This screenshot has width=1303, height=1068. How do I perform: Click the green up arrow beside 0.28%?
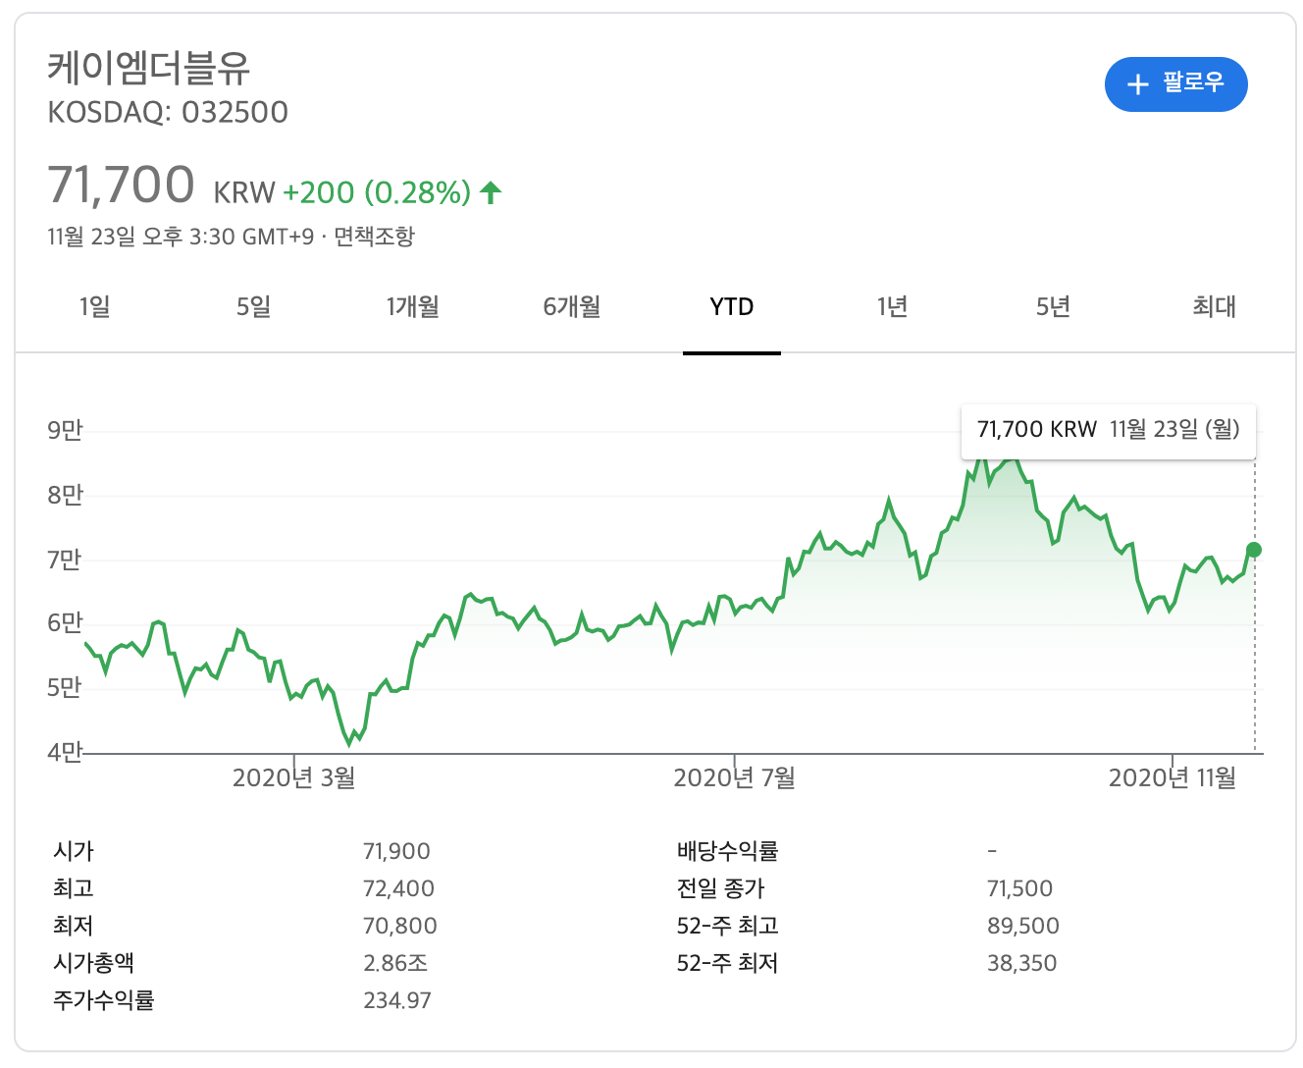pos(491,192)
